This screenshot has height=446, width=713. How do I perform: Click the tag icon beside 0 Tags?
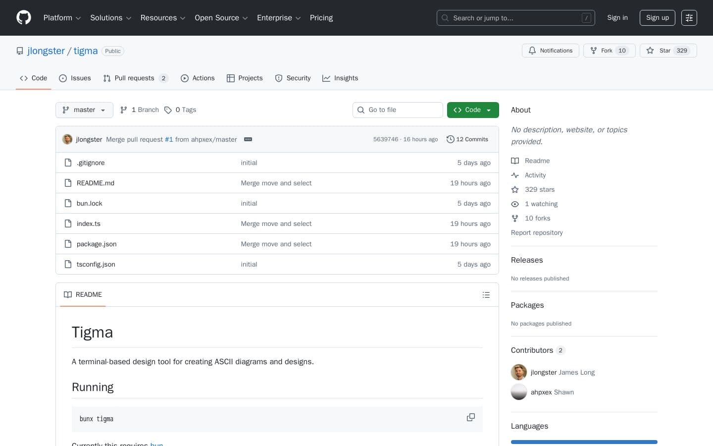pos(168,110)
